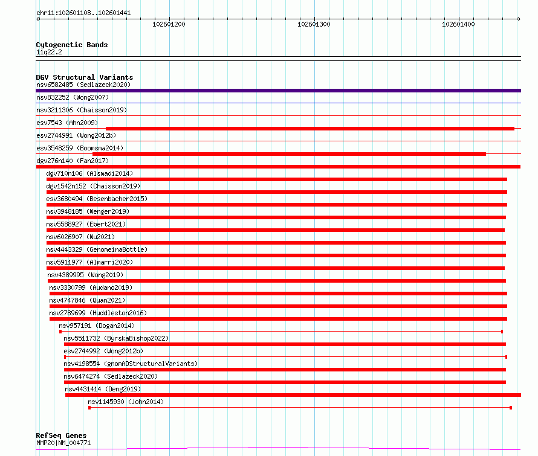
Task: Click the esv3548259 red variant bar
Action: [289, 154]
